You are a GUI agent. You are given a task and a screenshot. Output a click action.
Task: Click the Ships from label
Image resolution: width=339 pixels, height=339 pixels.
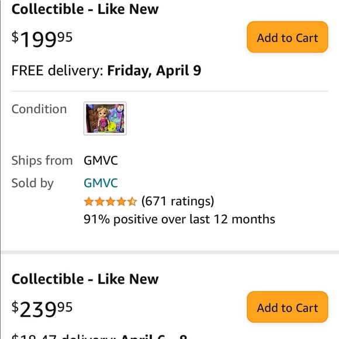click(42, 161)
